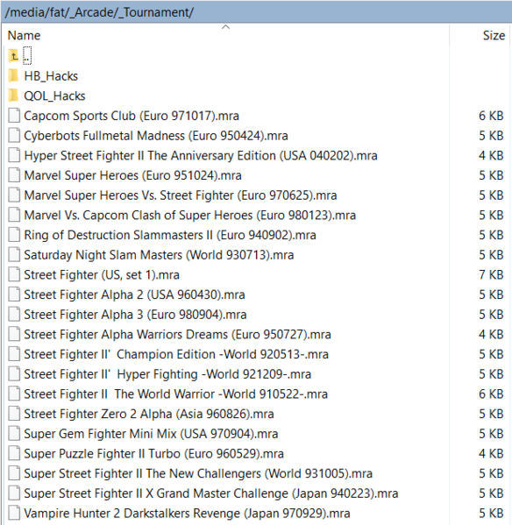This screenshot has width=512, height=525.
Task: Click the Street Fighter Alpha 3 file icon
Action: click(x=14, y=315)
